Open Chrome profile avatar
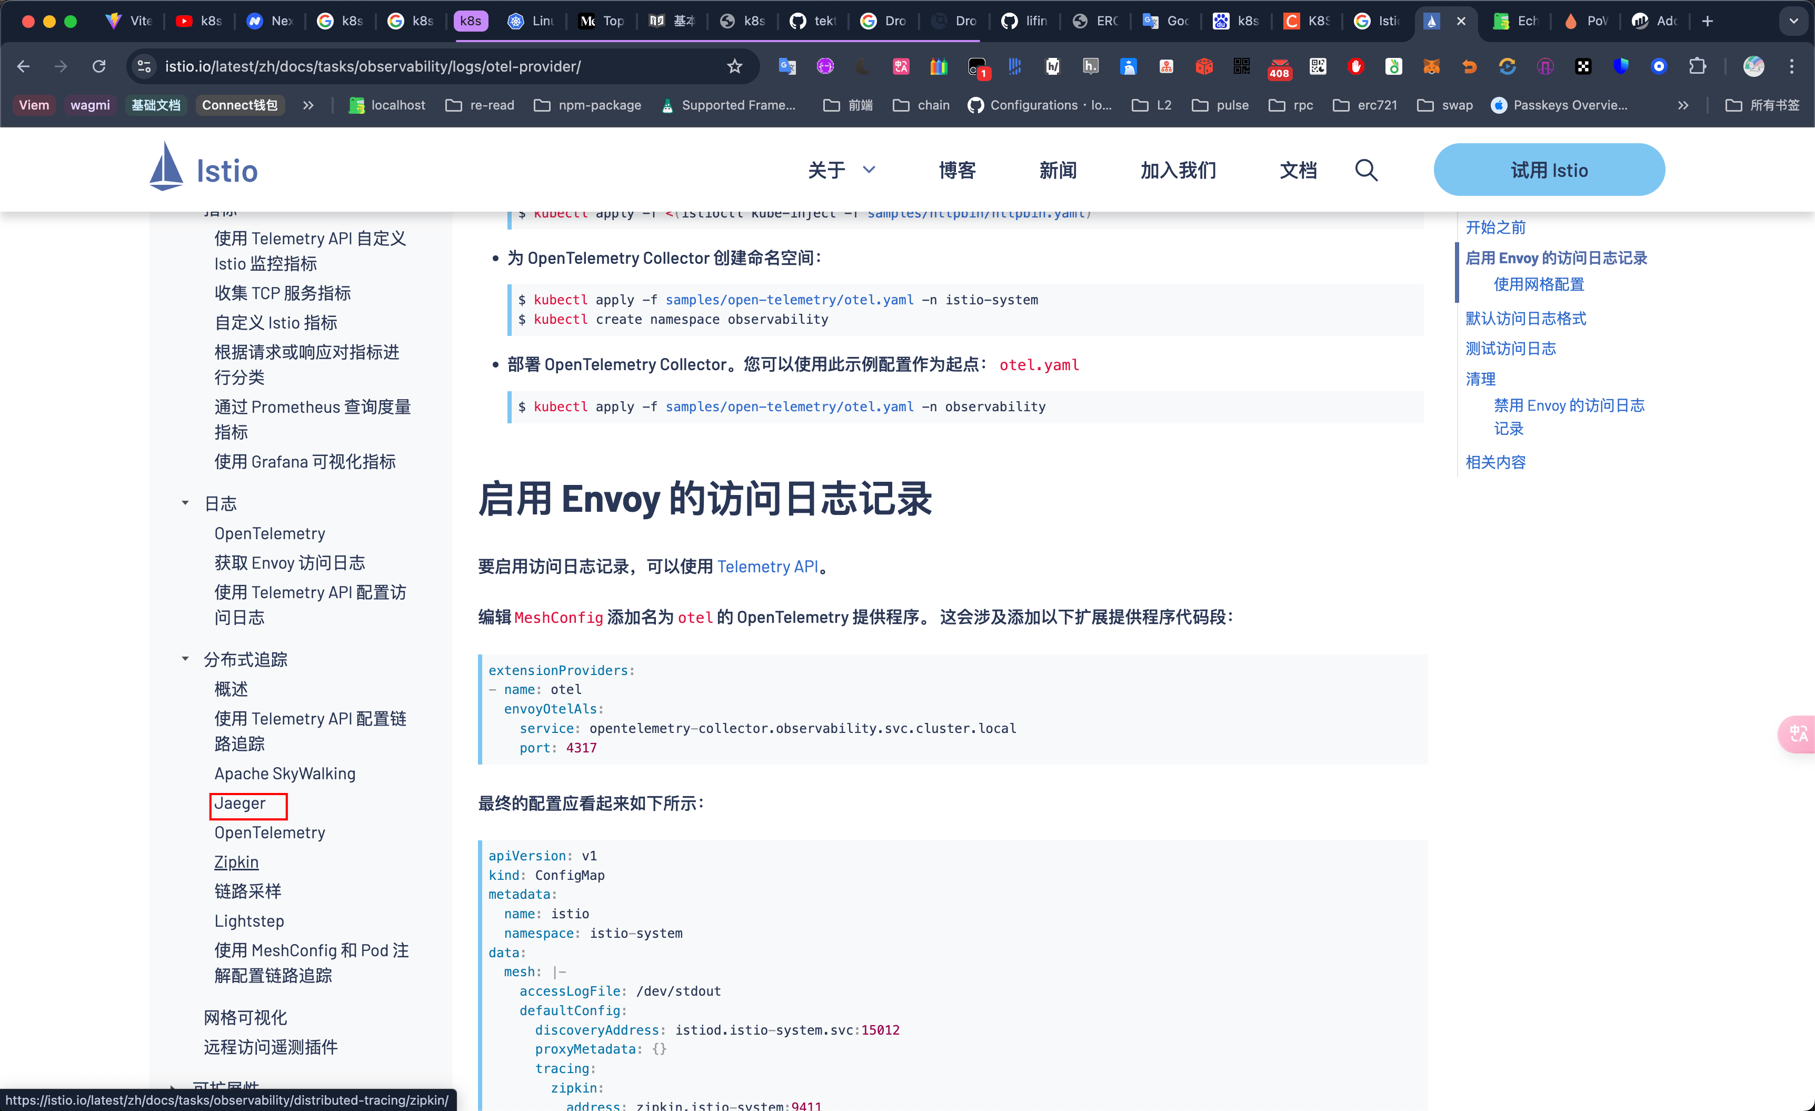This screenshot has width=1815, height=1111. point(1754,66)
